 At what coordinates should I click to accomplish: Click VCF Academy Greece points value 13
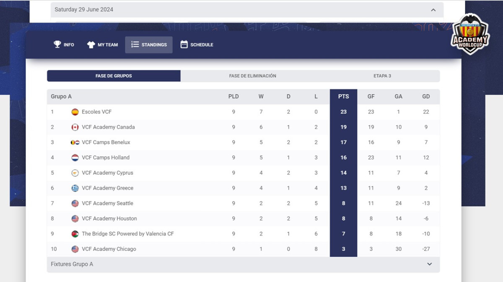click(x=344, y=188)
